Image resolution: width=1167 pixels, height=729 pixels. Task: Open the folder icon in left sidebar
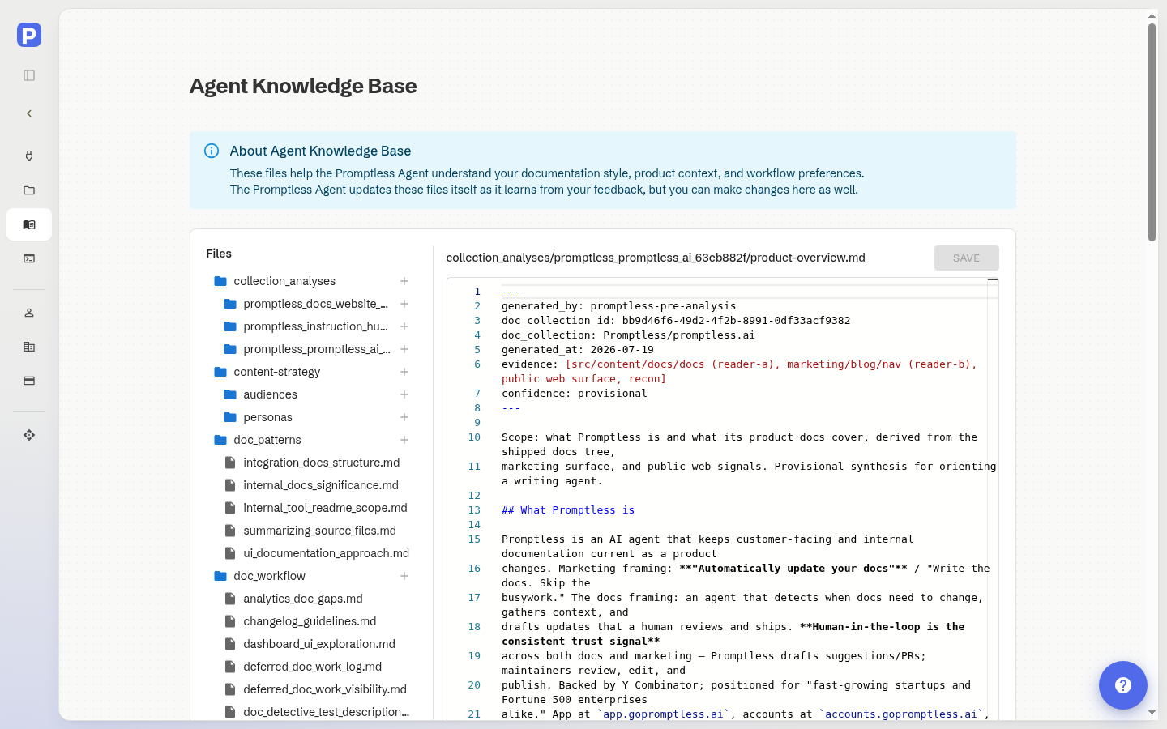[x=29, y=190]
